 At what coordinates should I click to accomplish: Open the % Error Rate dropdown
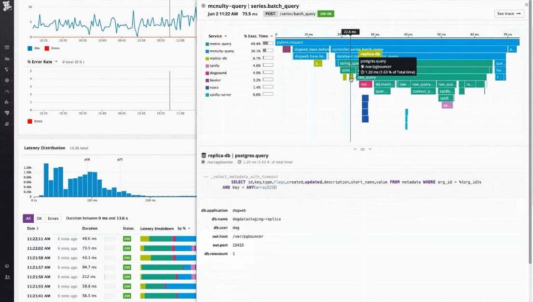pos(42,62)
